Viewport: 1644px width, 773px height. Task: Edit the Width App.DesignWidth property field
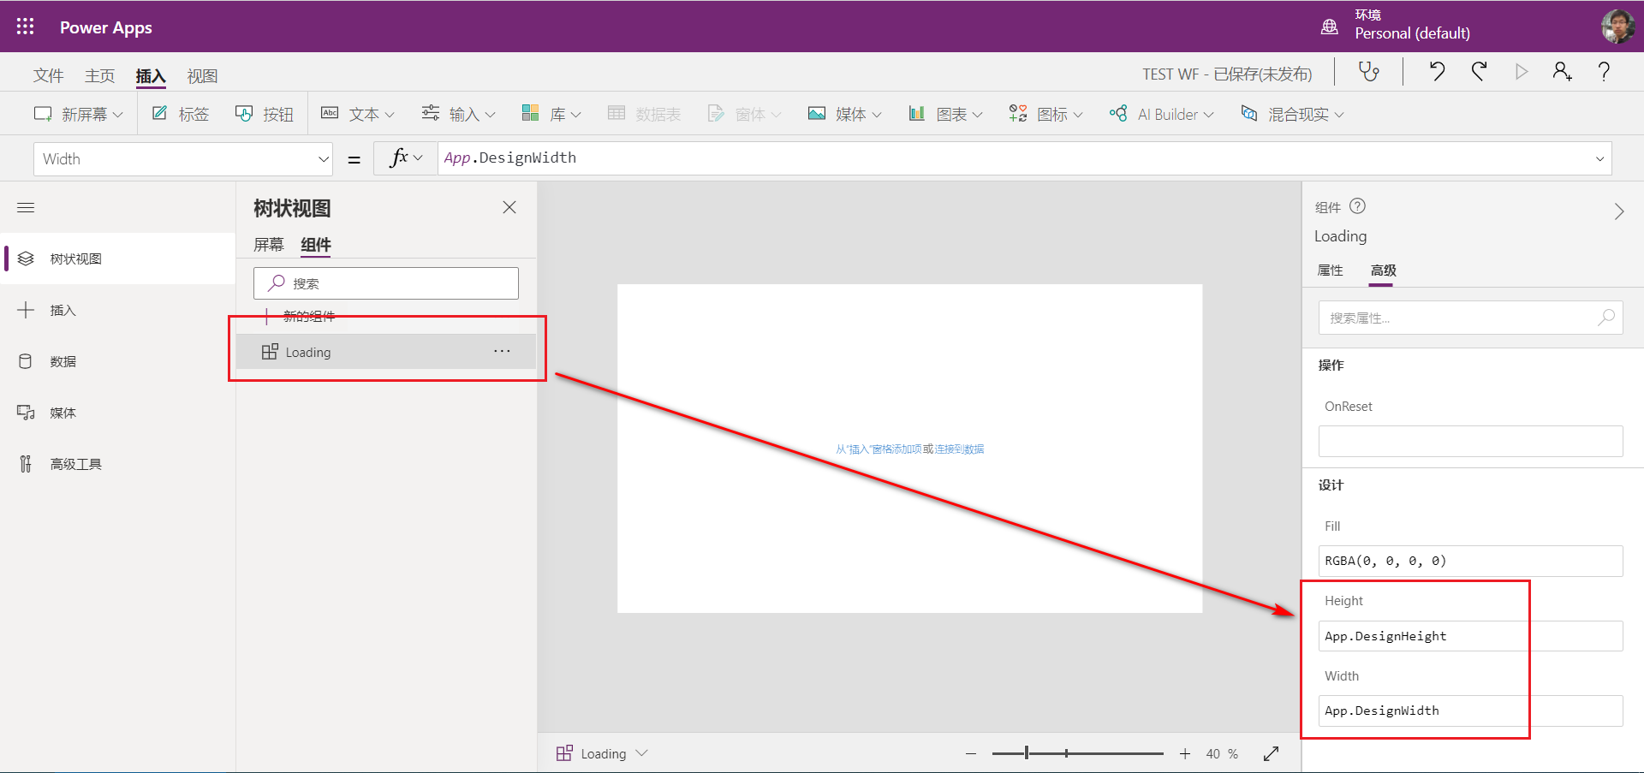pyautogui.click(x=1470, y=711)
